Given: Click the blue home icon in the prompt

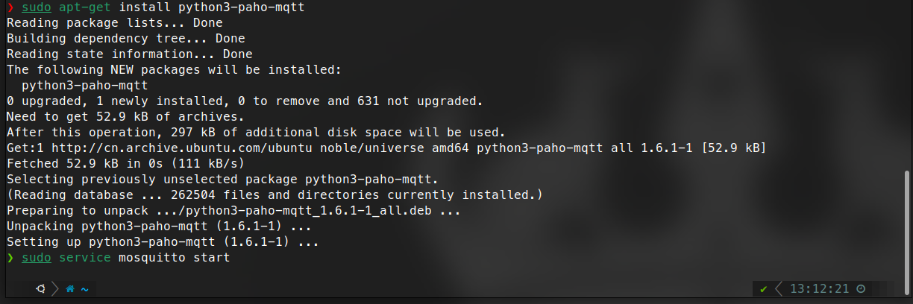Looking at the screenshot, I should [x=70, y=288].
